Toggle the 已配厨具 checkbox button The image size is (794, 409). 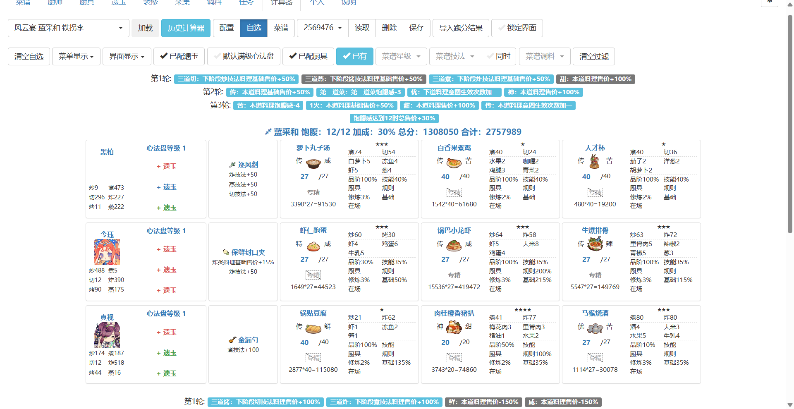pyautogui.click(x=308, y=56)
